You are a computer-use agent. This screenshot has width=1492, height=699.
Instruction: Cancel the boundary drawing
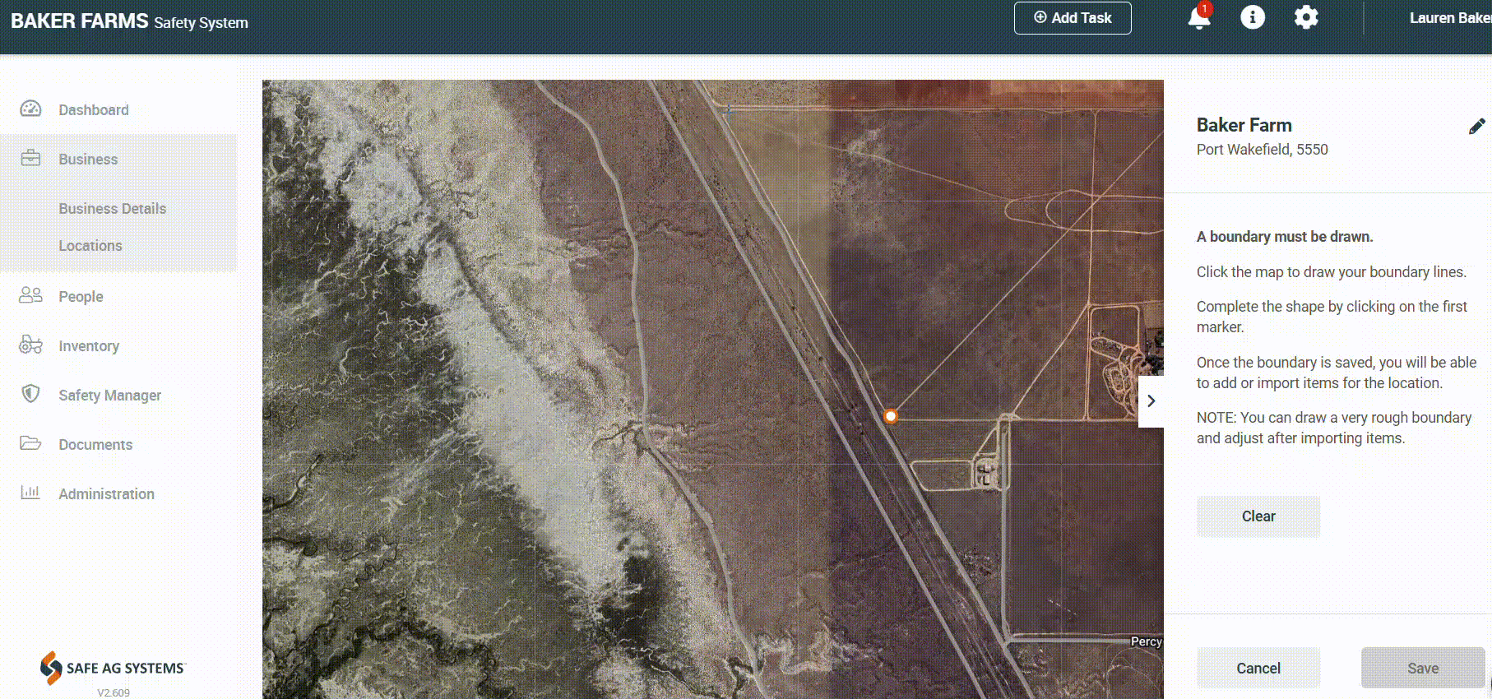1258,668
